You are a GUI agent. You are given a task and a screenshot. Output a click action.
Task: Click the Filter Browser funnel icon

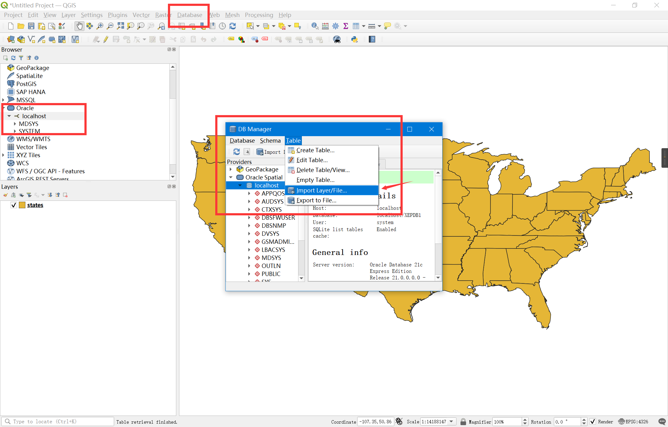pyautogui.click(x=21, y=58)
